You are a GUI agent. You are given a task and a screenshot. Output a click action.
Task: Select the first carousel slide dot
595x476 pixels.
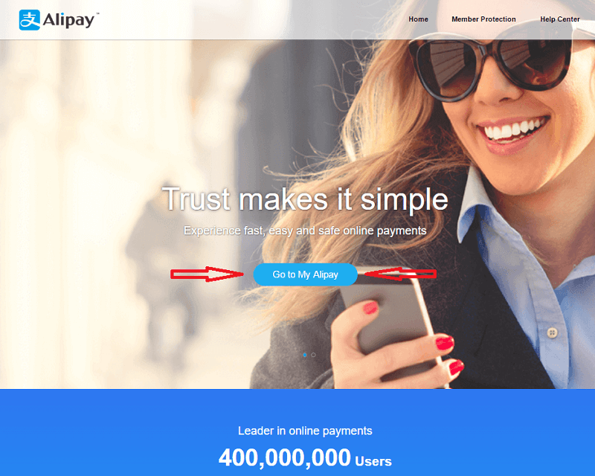coord(305,355)
